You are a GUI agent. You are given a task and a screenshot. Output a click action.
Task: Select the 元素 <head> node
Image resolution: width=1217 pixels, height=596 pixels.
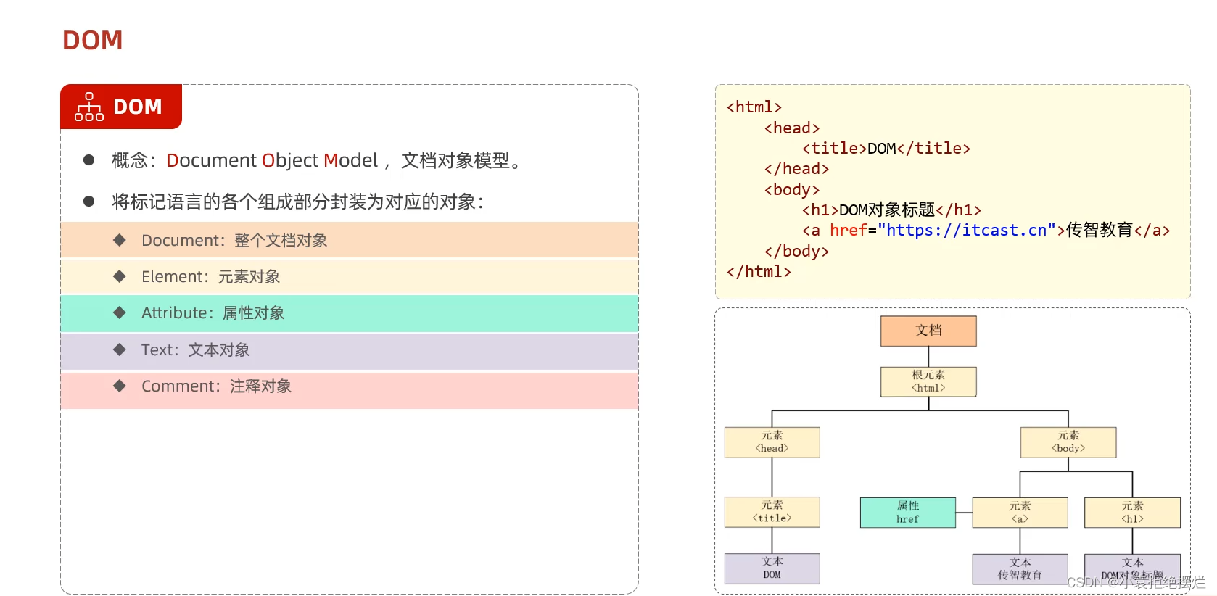(x=772, y=442)
